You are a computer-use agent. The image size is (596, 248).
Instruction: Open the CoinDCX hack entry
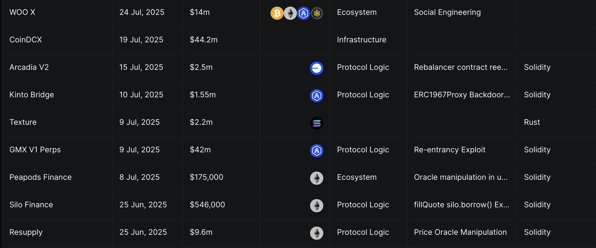[26, 40]
